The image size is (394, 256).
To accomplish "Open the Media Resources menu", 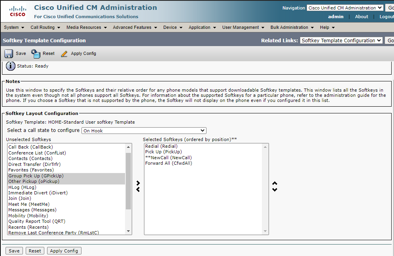I will (x=87, y=27).
